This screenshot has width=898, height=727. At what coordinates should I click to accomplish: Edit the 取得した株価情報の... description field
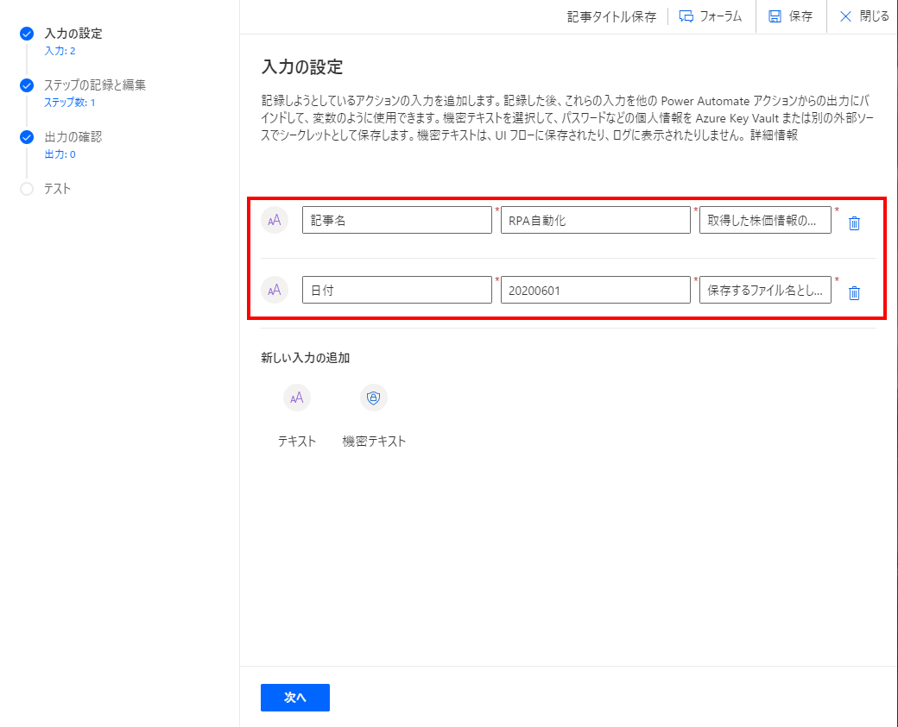764,220
